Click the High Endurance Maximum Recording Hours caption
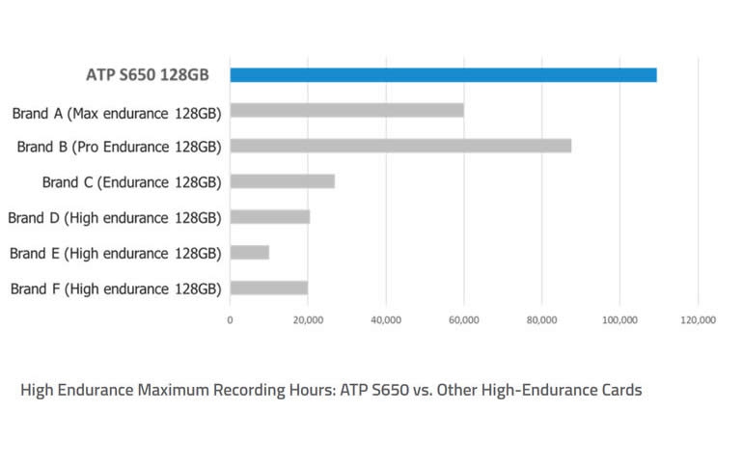 [331, 391]
